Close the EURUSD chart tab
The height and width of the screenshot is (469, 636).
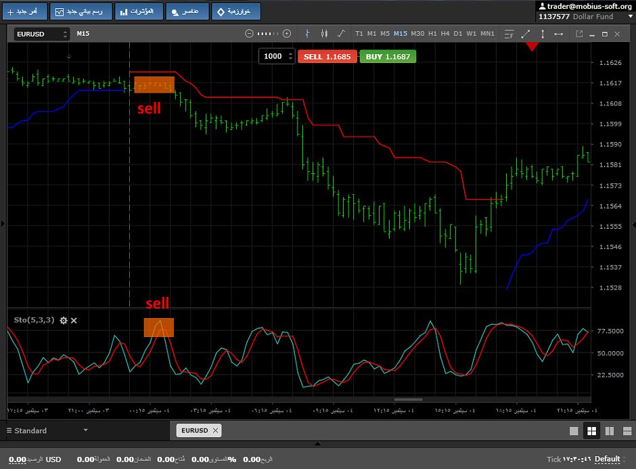coord(215,430)
